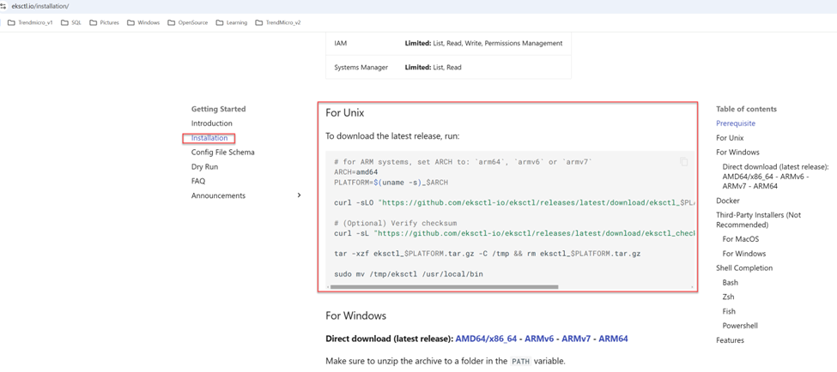The height and width of the screenshot is (372, 837).
Task: Click the 'IAM' table cell
Action: click(x=340, y=43)
